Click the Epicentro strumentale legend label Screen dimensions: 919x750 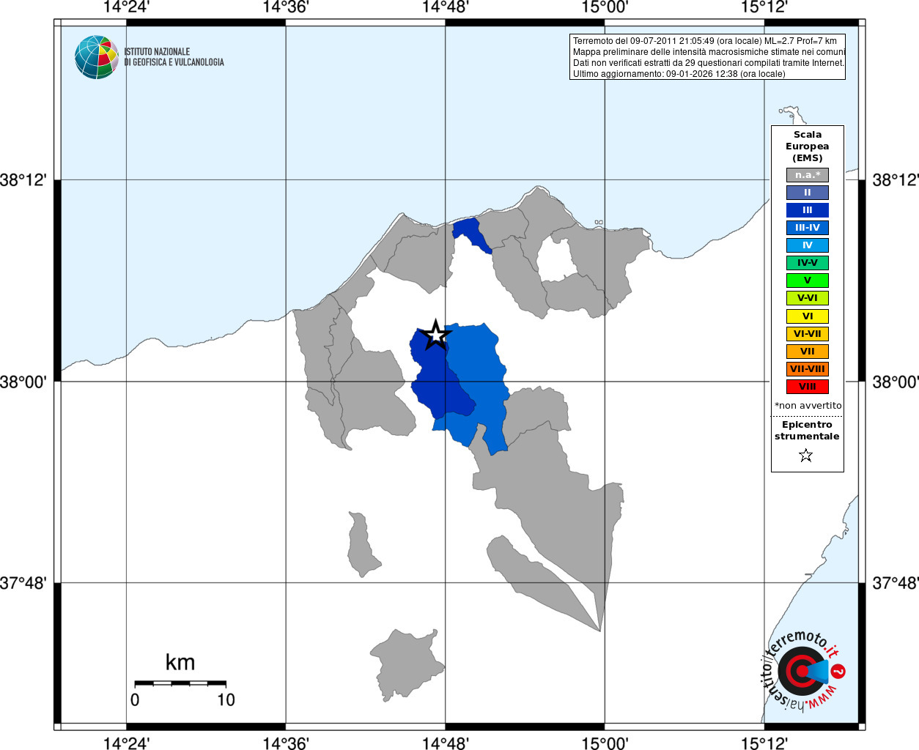coord(807,431)
